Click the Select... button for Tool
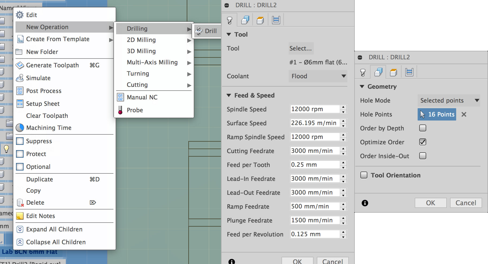This screenshot has width=488, height=264. point(301,48)
